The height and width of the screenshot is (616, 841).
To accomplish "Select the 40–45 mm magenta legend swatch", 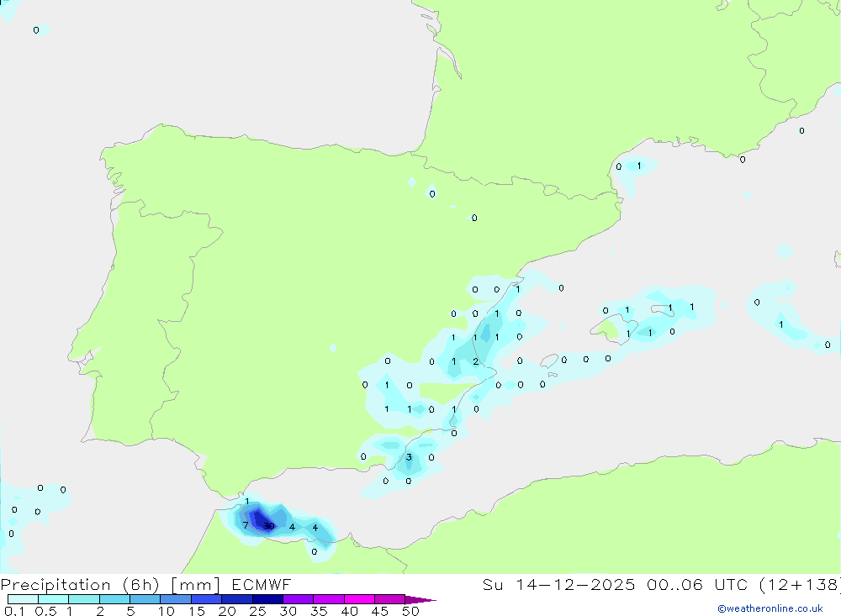I will click(x=359, y=599).
